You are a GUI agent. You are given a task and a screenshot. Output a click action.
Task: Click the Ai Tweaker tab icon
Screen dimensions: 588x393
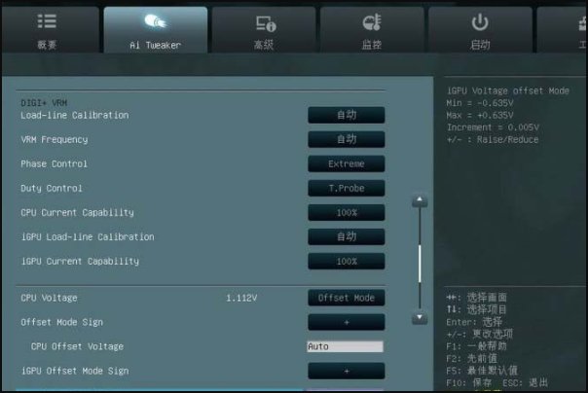[x=155, y=22]
